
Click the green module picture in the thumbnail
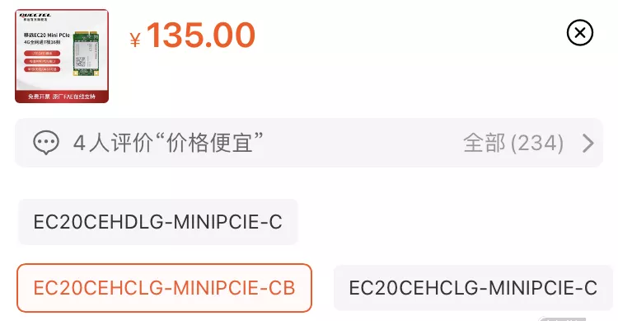(x=86, y=54)
